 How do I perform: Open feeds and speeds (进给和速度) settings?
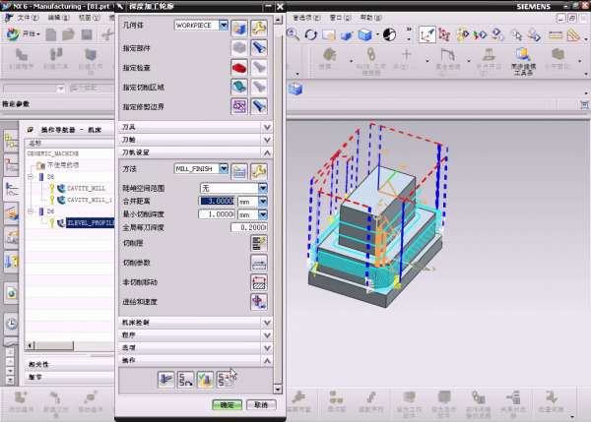260,301
